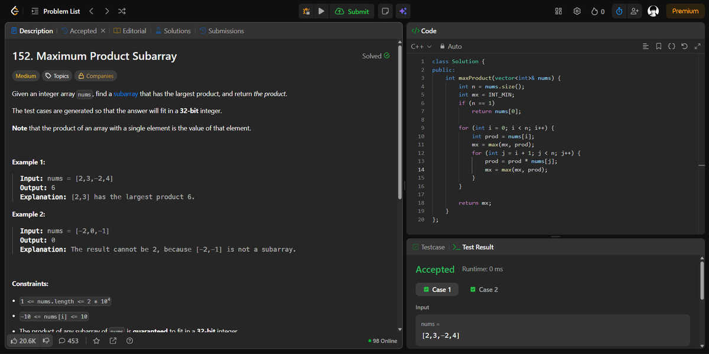Go to previous problem arrow
This screenshot has width=709, height=354.
pyautogui.click(x=91, y=11)
